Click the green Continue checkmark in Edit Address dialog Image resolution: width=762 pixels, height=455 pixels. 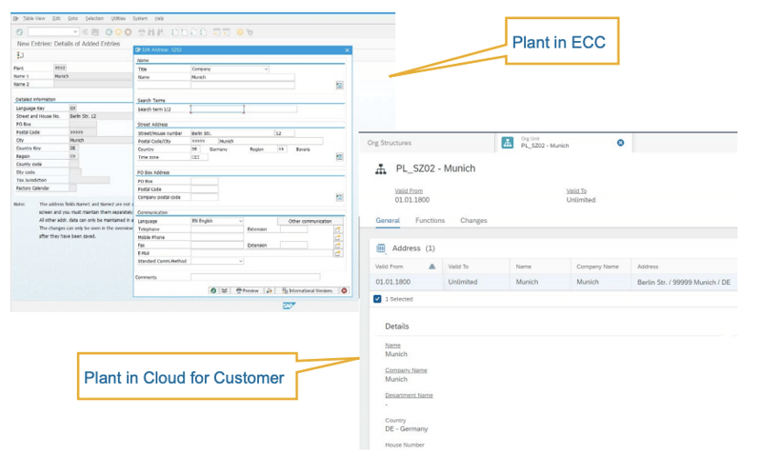213,290
